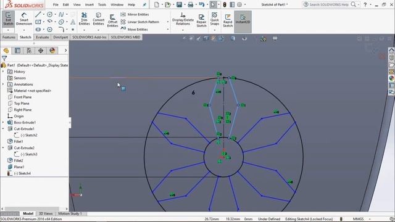
Task: Open the Window menu
Action: (117, 4)
